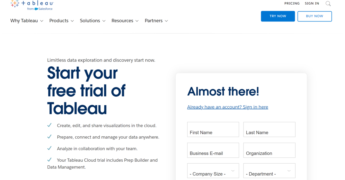Click the Department dropdown chevron
This screenshot has height=180, width=345.
289,171
